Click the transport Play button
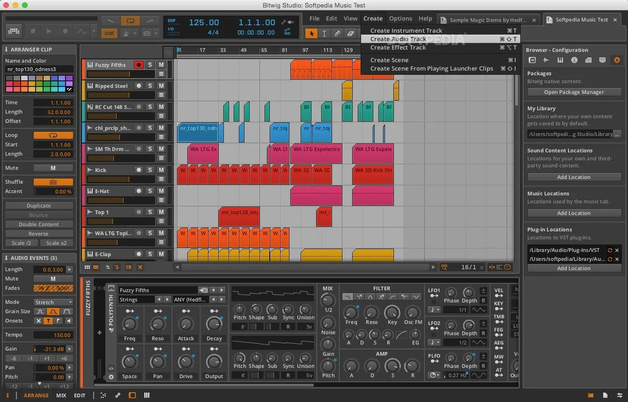Viewport: 628px width, 402px height. (49, 31)
